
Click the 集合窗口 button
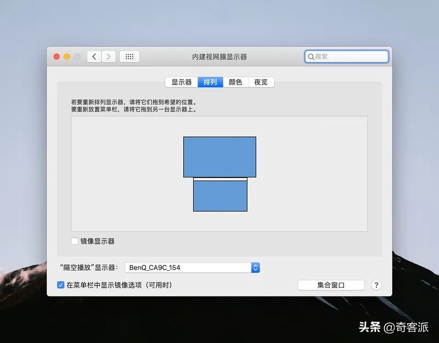[331, 285]
